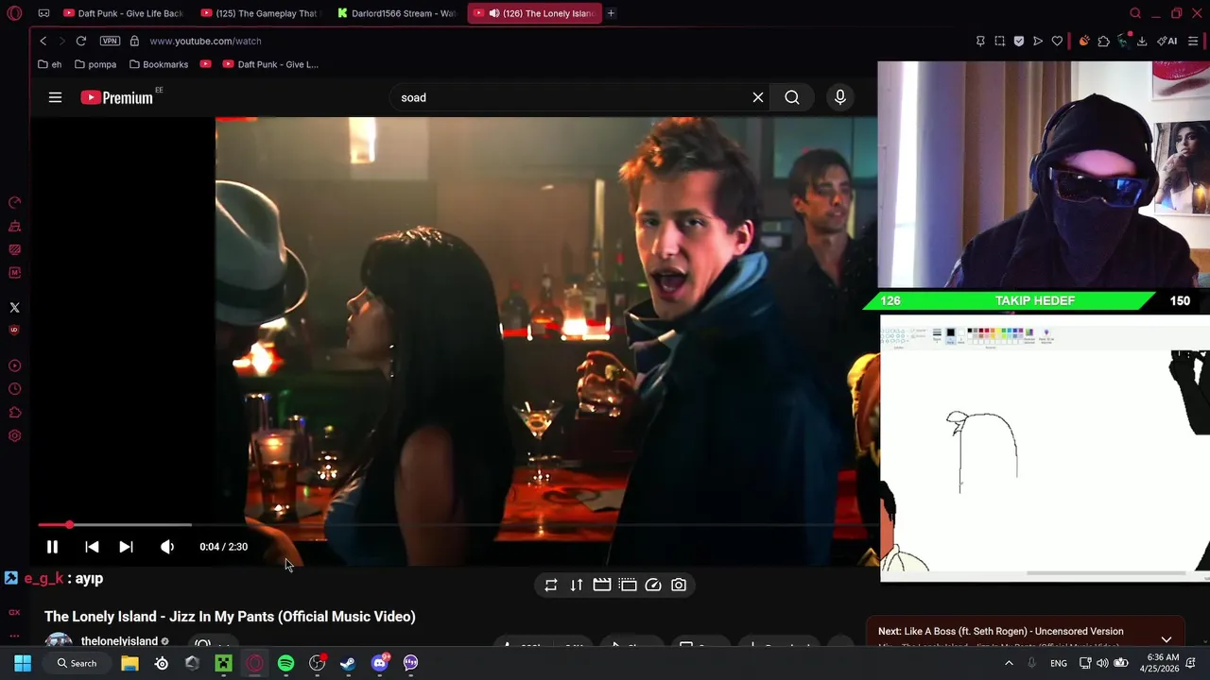Expand the 'Next: Like A Boss' queue panel
Viewport: 1210px width, 680px height.
coord(1167,639)
